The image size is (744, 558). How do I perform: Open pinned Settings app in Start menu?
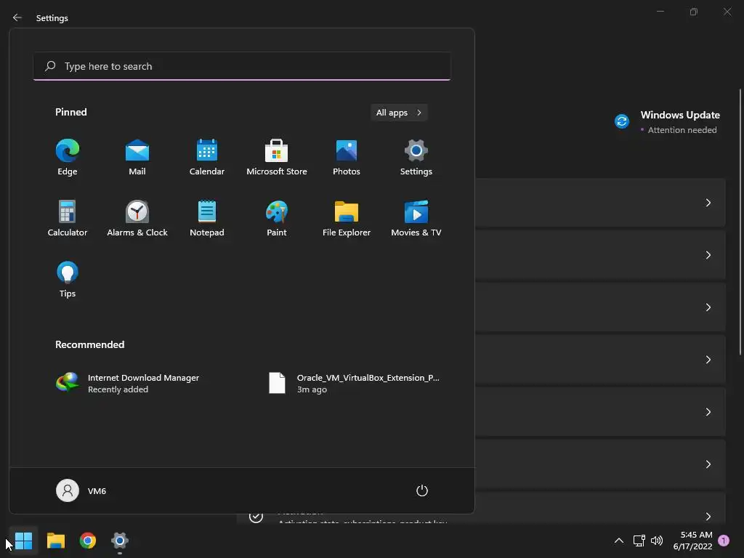pyautogui.click(x=416, y=158)
